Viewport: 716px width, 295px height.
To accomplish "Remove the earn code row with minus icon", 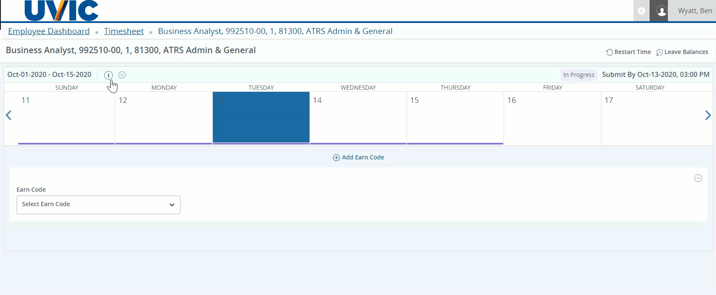I will pos(698,178).
